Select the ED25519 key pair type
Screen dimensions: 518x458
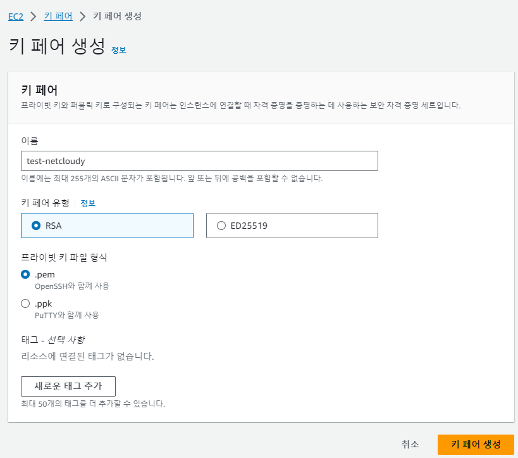pyautogui.click(x=292, y=226)
